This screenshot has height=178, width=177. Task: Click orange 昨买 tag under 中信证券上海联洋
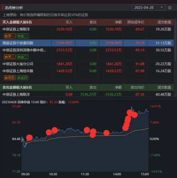tap(10, 36)
